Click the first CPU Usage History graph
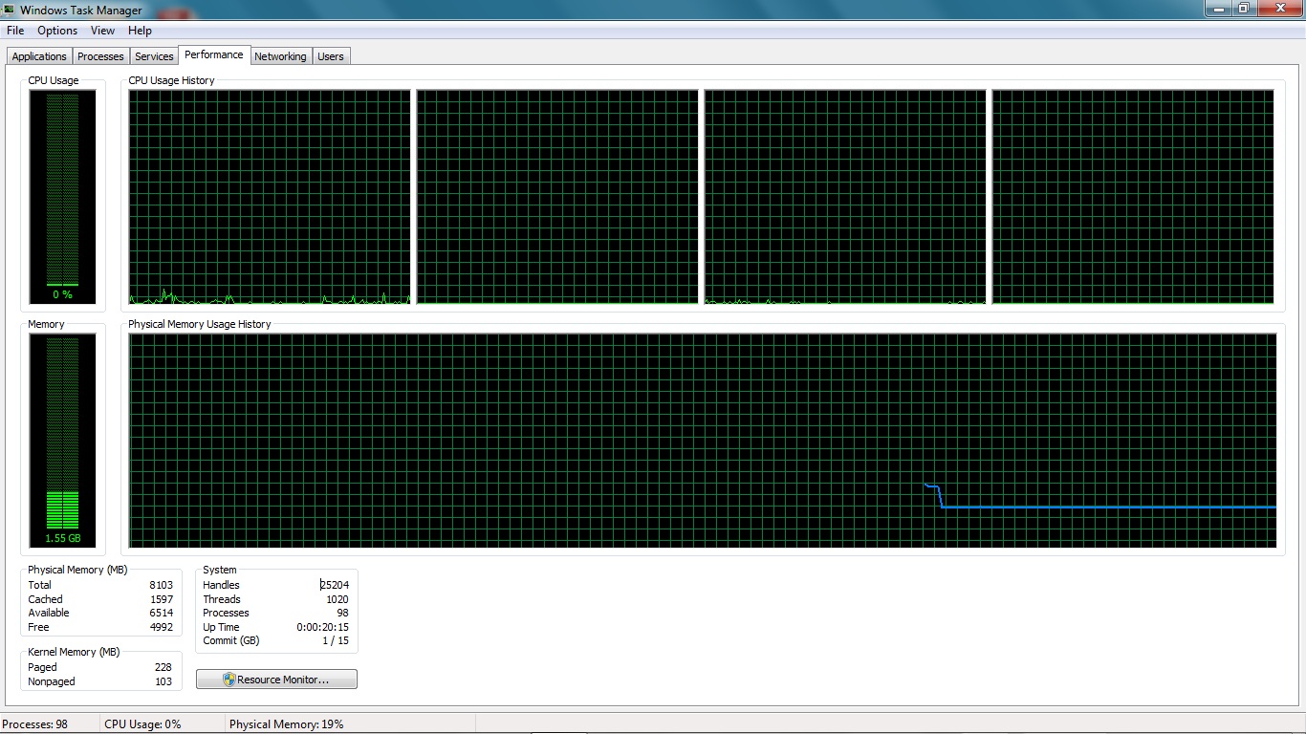 click(270, 197)
